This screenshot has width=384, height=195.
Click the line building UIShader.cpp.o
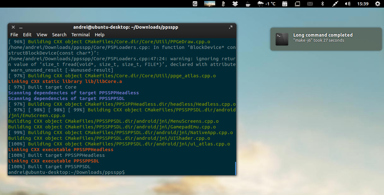pos(109,138)
